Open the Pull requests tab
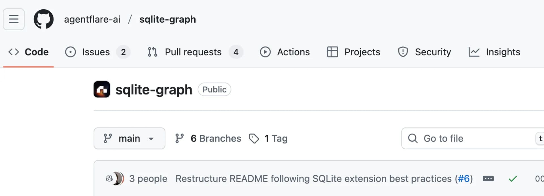Image resolution: width=544 pixels, height=196 pixels. pyautogui.click(x=195, y=52)
